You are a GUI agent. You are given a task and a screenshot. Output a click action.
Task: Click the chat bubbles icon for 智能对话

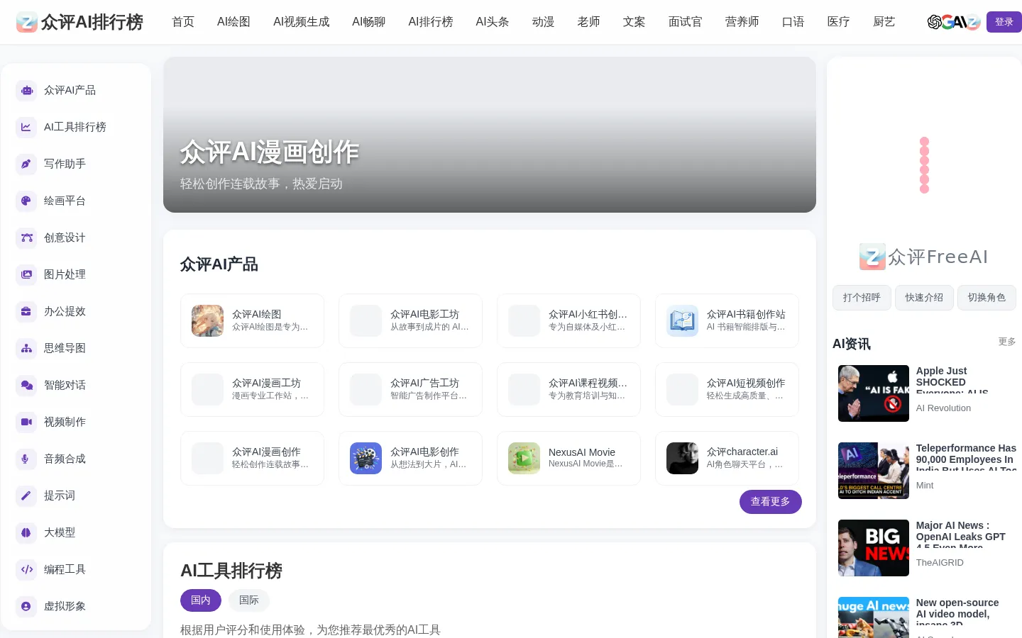pos(26,385)
